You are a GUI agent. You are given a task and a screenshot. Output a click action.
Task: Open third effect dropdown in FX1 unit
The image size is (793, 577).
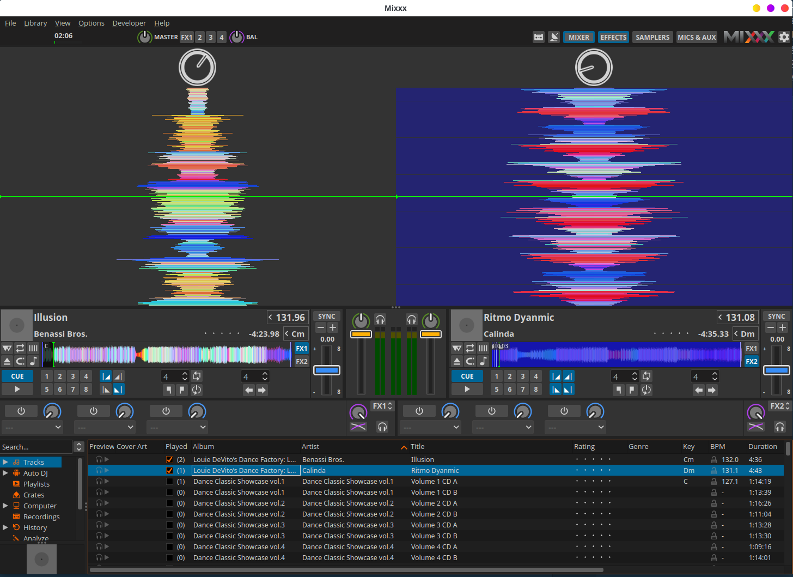177,427
